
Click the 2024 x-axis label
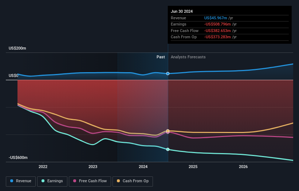tap(143, 167)
